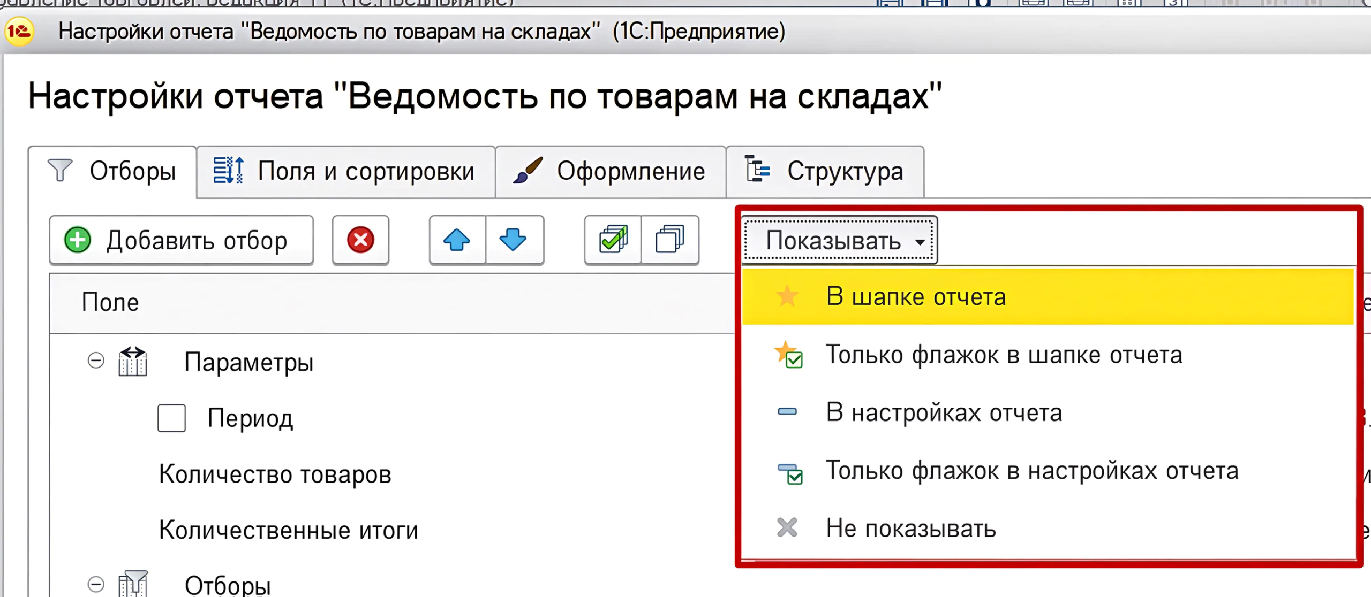
Task: Open the Структура tab
Action: point(825,172)
